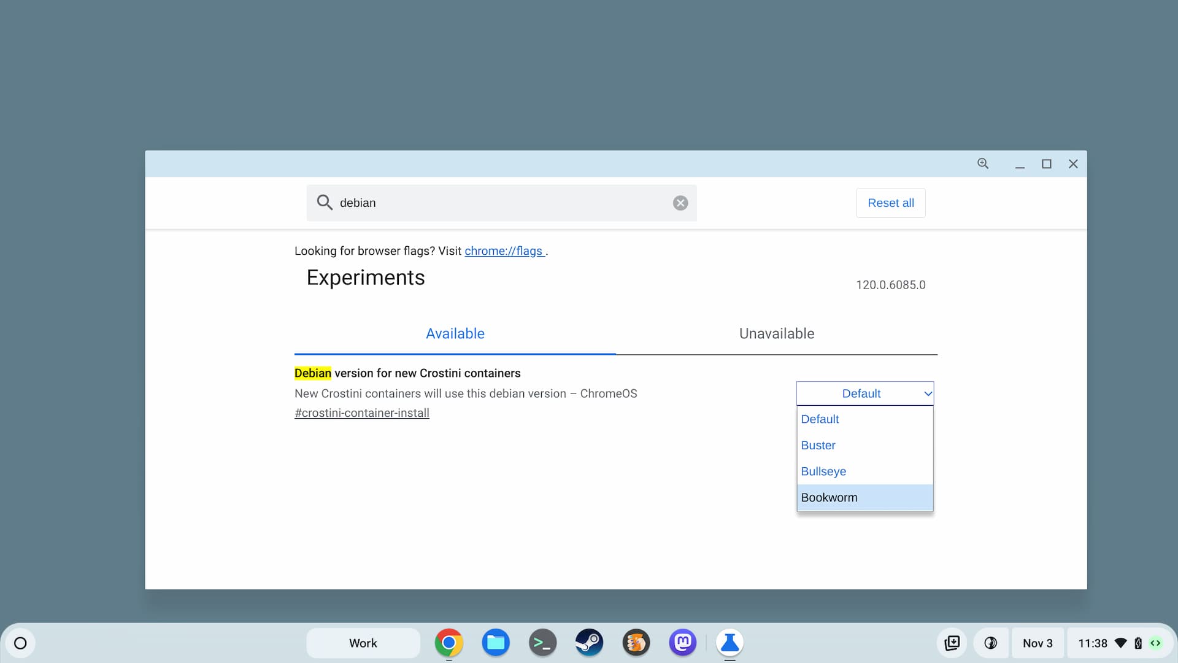The width and height of the screenshot is (1178, 663).
Task: Select Bullseye Debian container version option
Action: click(x=823, y=471)
